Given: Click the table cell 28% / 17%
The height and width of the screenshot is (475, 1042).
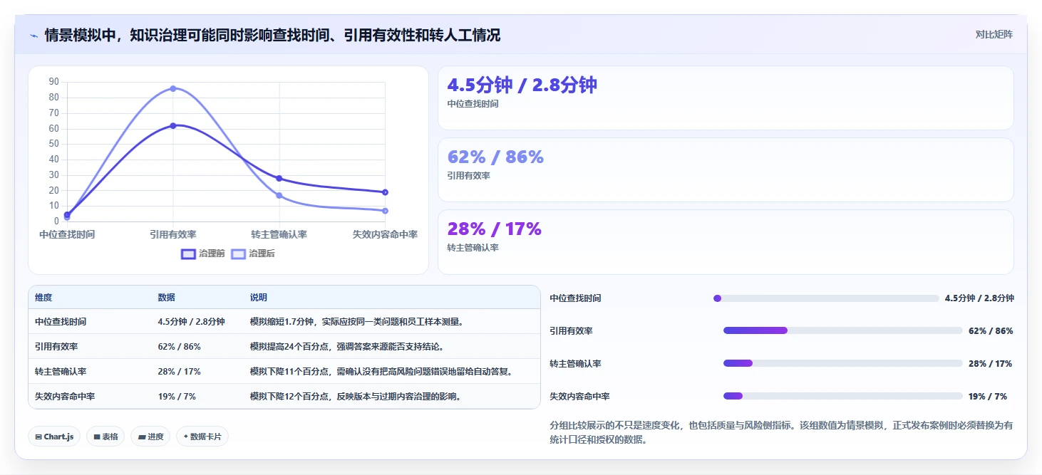Looking at the screenshot, I should pyautogui.click(x=179, y=372).
